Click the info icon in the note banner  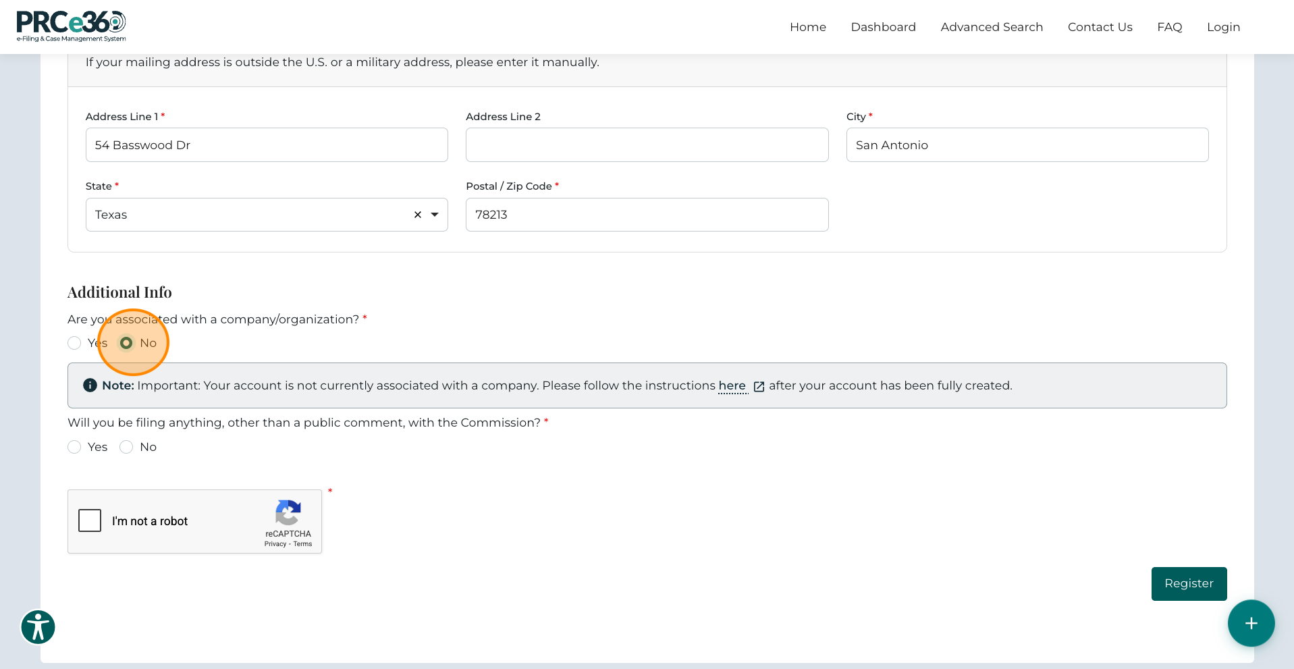(90, 385)
